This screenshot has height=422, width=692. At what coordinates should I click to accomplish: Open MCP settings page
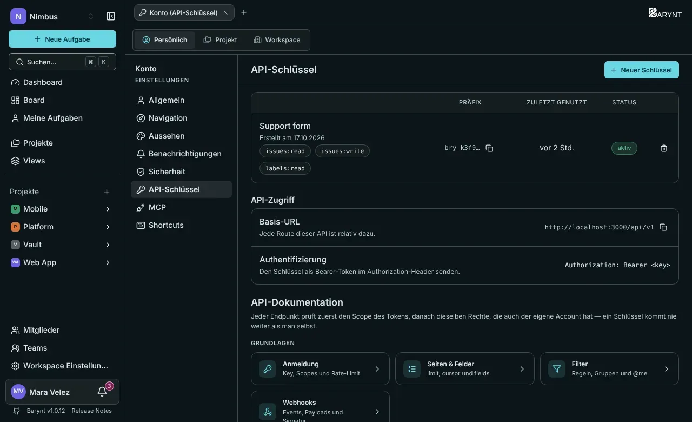point(181,207)
